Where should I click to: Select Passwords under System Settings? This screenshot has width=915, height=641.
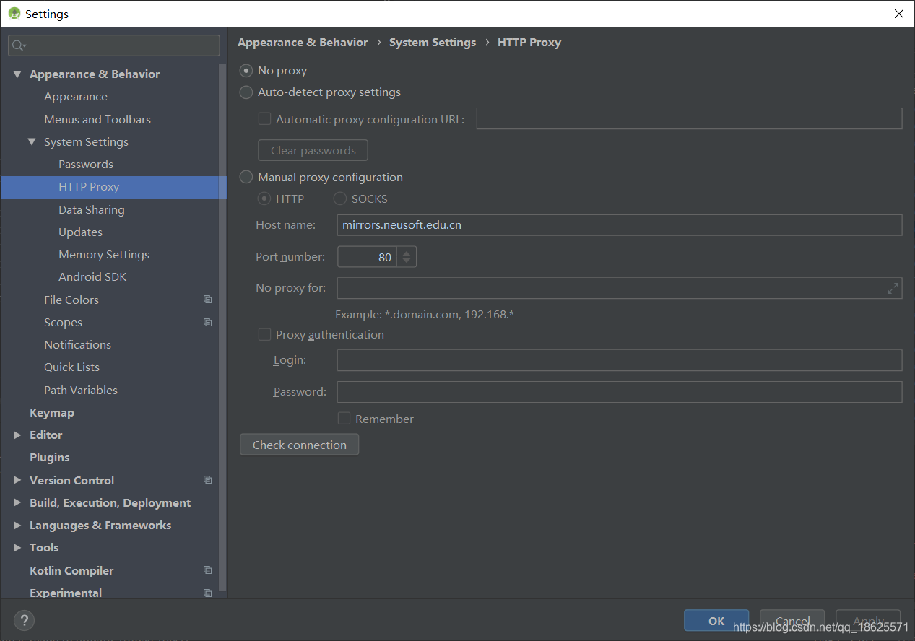[x=86, y=165]
